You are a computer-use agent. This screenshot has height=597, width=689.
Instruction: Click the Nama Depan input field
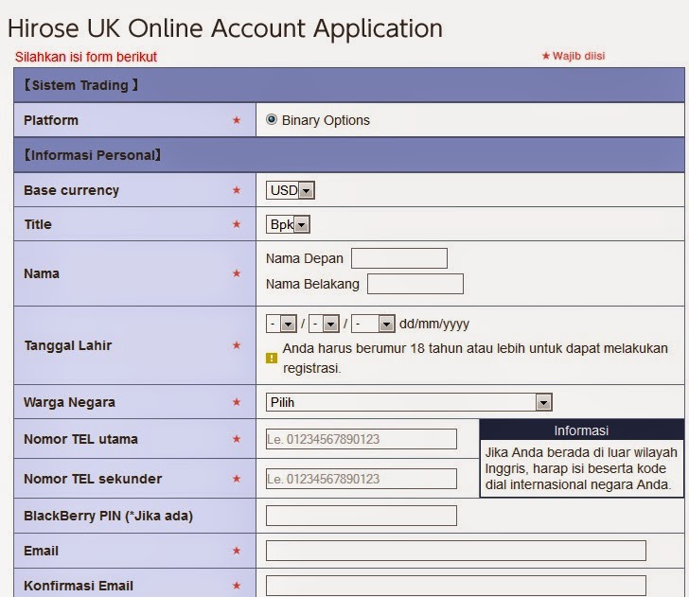(x=399, y=258)
